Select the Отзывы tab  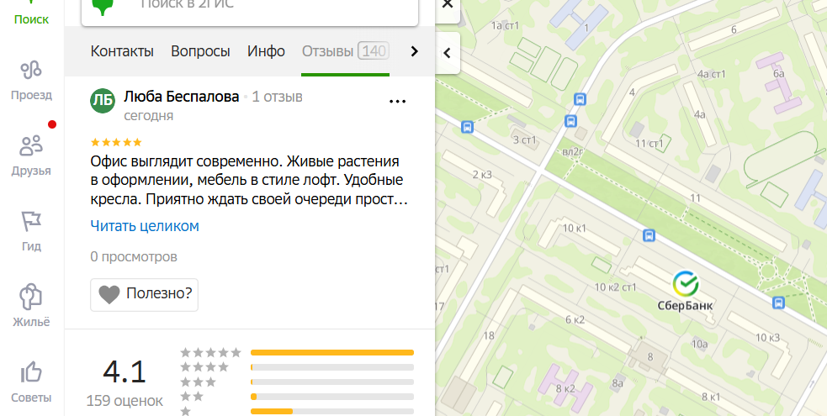tap(346, 51)
